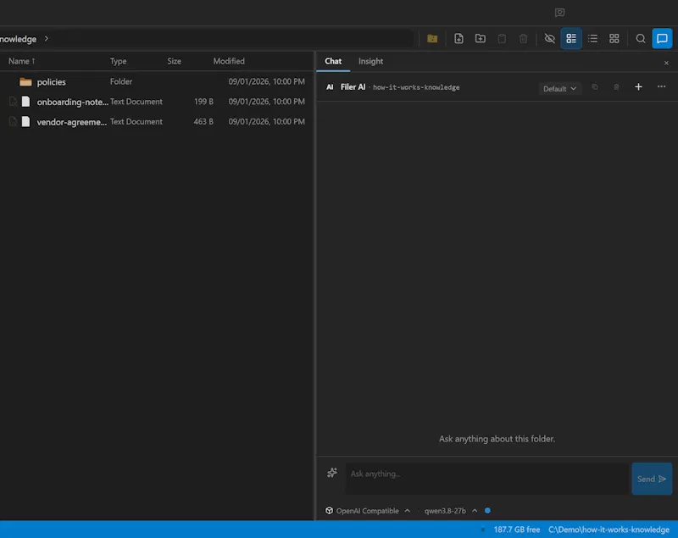
Task: Switch to the plain list view icon
Action: (x=592, y=38)
